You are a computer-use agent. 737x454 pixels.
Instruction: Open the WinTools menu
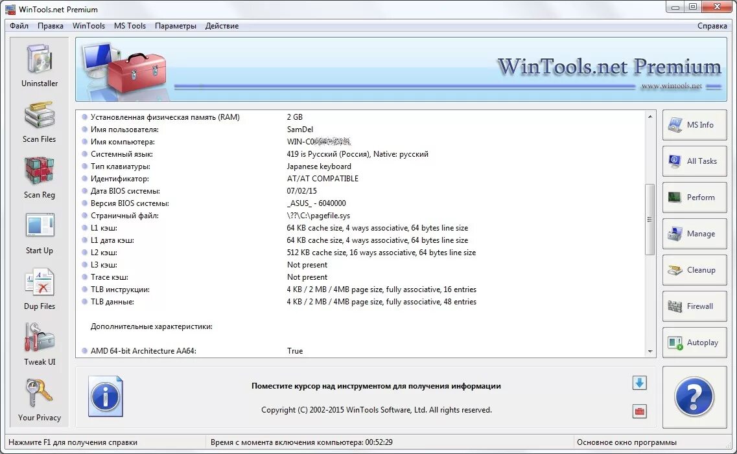(89, 26)
